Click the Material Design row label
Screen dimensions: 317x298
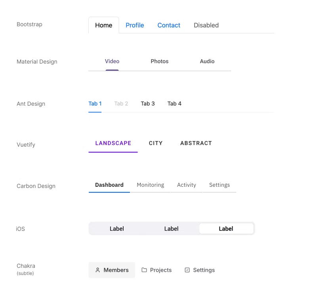(37, 62)
